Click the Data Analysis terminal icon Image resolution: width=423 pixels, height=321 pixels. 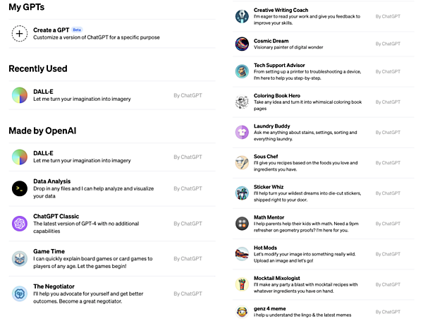pos(20,188)
